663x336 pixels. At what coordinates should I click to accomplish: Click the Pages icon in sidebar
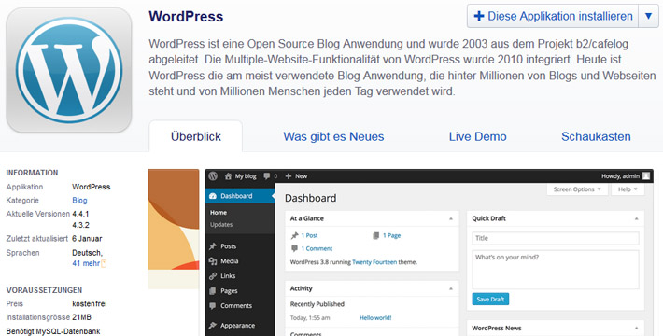point(213,291)
